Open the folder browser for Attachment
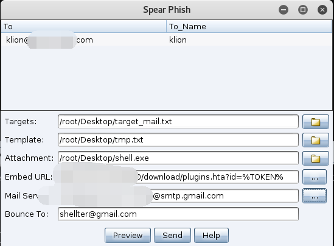This screenshot has height=246, width=334. tap(316, 158)
